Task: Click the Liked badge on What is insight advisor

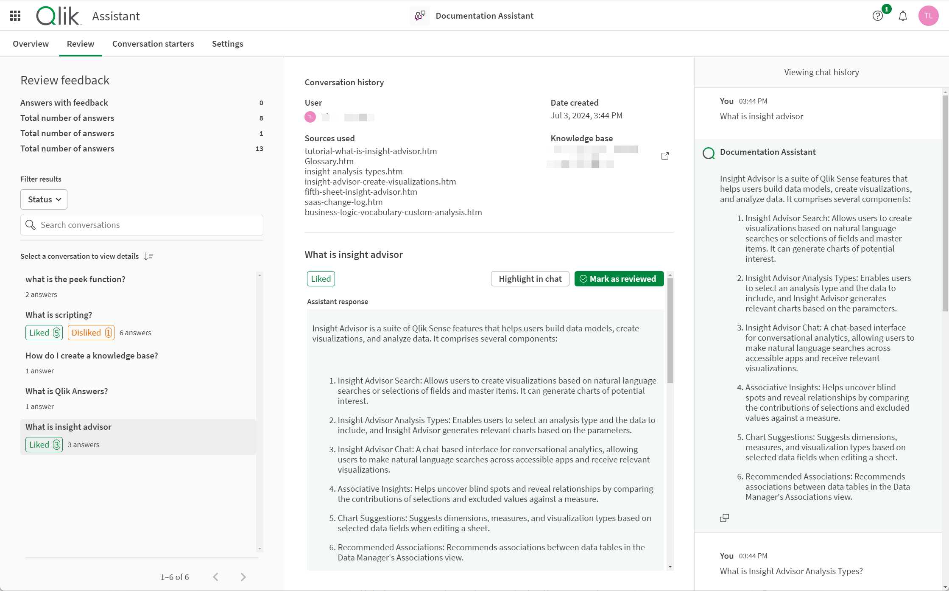Action: 44,445
